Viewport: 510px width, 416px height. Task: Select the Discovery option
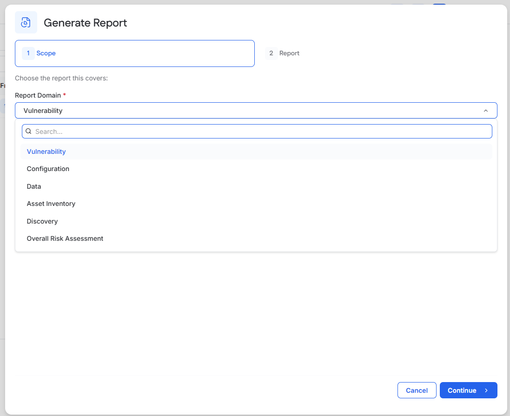(x=256, y=221)
